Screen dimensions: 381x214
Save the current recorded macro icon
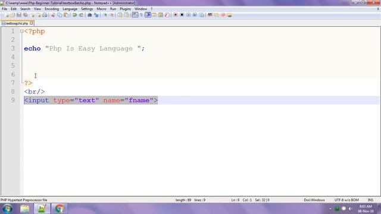(x=201, y=15)
